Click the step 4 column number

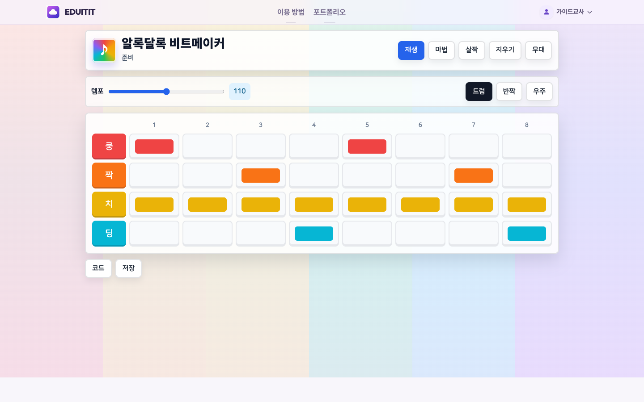coord(314,125)
